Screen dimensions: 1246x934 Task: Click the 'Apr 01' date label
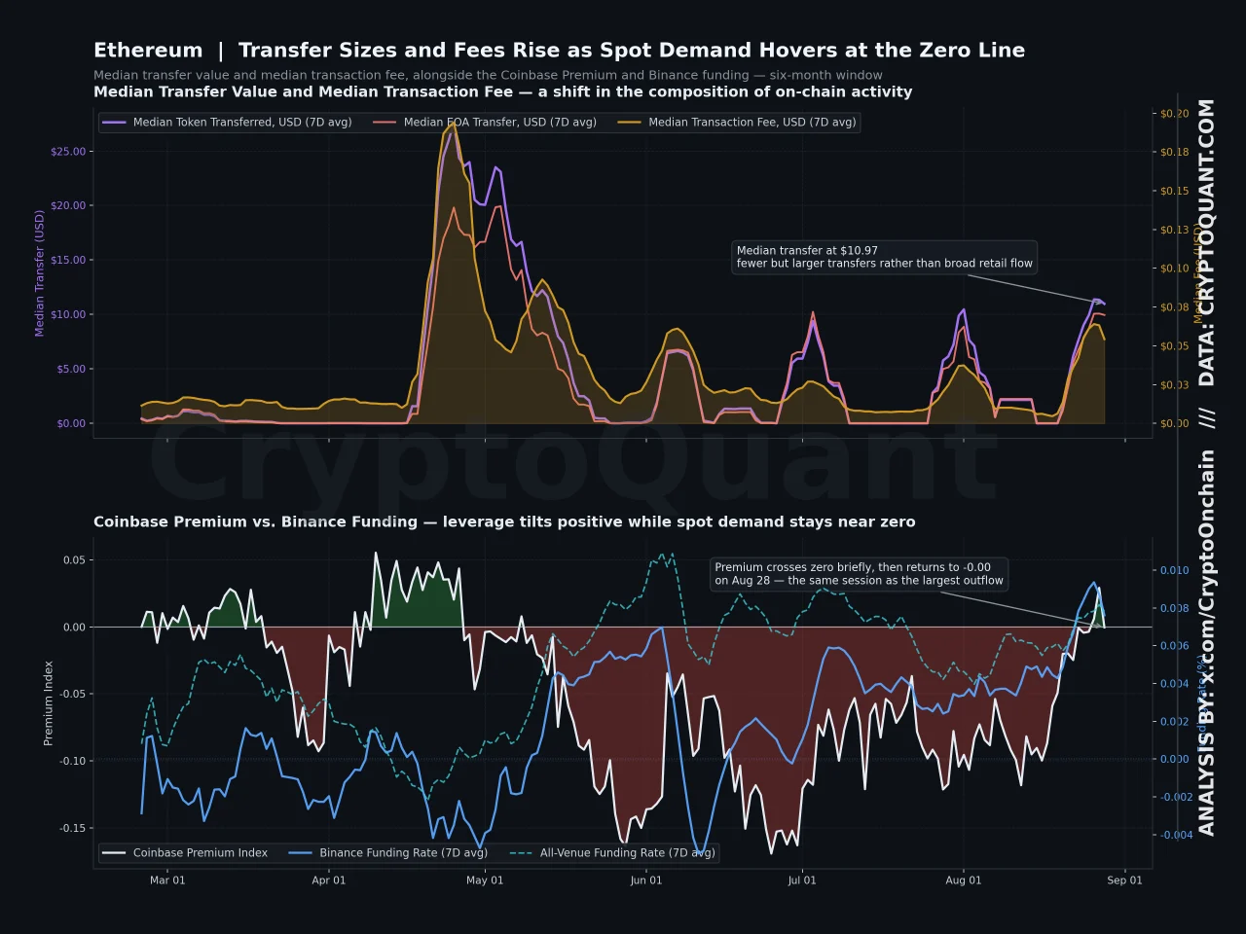[329, 880]
